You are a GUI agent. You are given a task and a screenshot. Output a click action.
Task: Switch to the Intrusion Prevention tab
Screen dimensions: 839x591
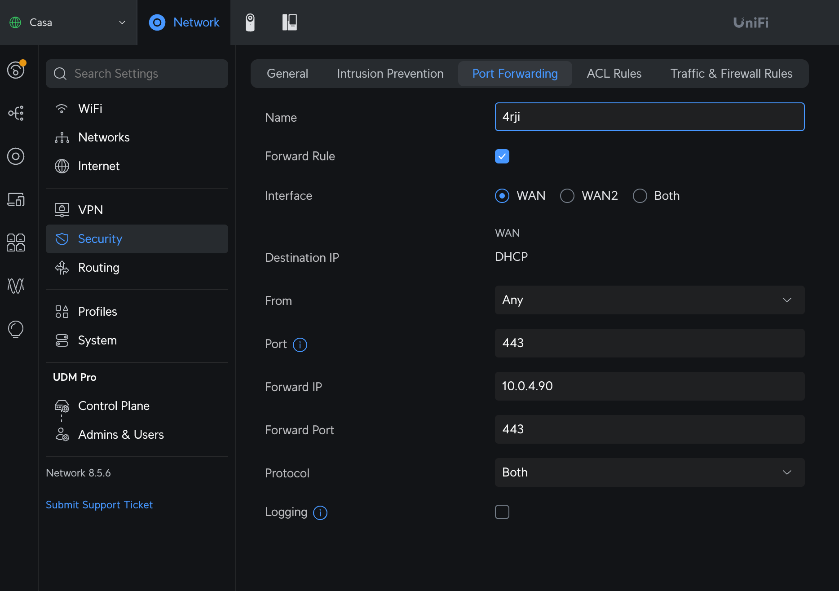(390, 74)
